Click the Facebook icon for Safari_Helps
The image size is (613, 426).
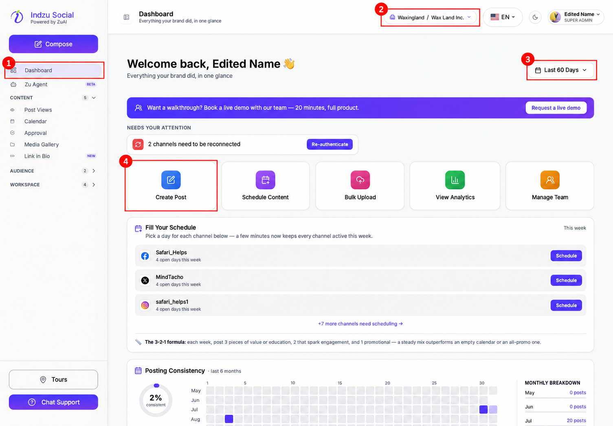[145, 256]
